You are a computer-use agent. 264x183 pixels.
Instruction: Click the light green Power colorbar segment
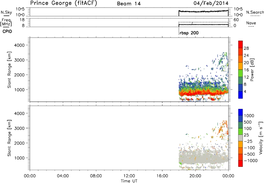pyautogui.click(x=241, y=73)
